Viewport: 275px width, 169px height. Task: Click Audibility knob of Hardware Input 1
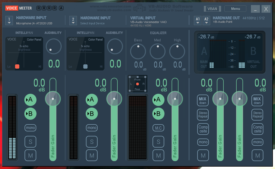[53, 46]
